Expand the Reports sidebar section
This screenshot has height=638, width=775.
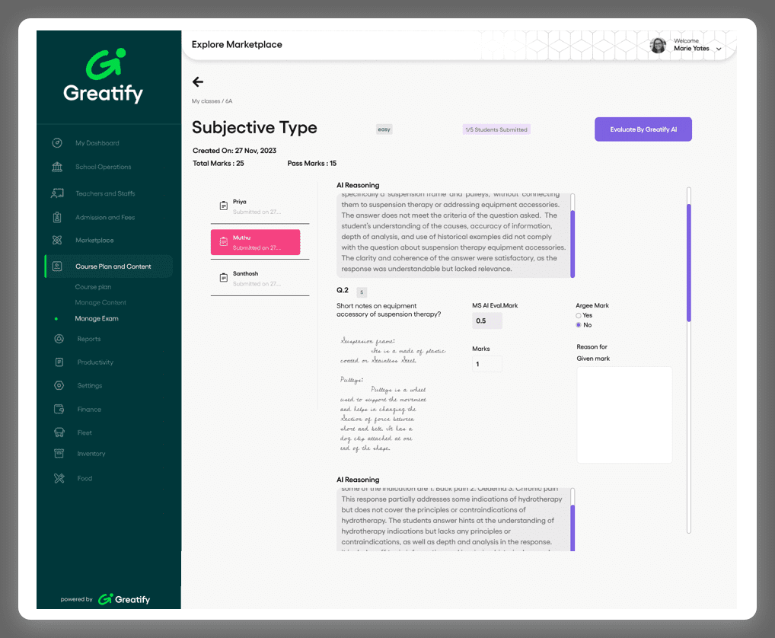88,339
